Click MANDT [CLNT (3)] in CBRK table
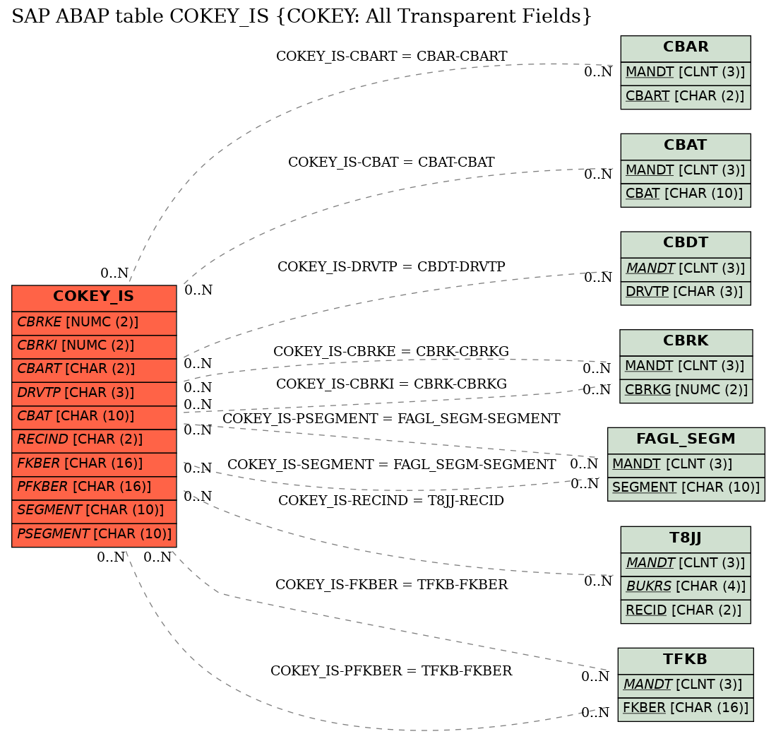Screen dimensions: 776x734 coord(686,367)
